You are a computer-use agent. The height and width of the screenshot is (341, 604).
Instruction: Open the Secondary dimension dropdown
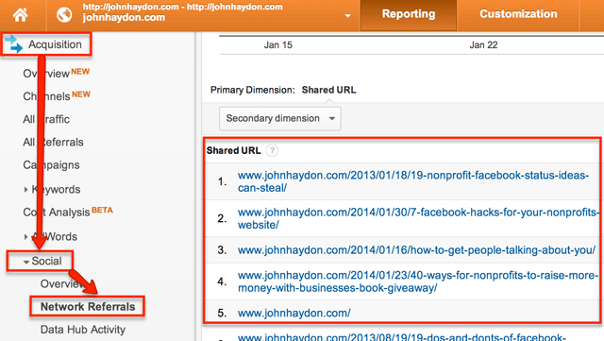coord(280,118)
